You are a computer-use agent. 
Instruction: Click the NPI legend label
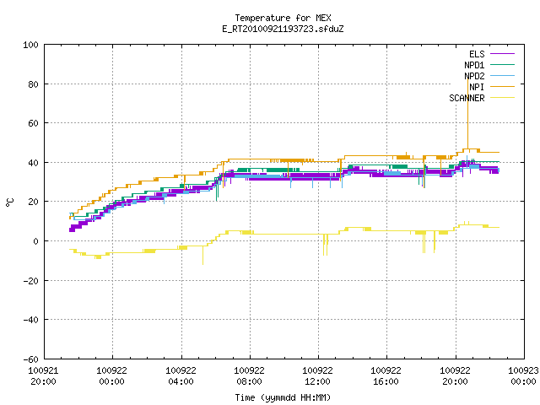[x=477, y=87]
